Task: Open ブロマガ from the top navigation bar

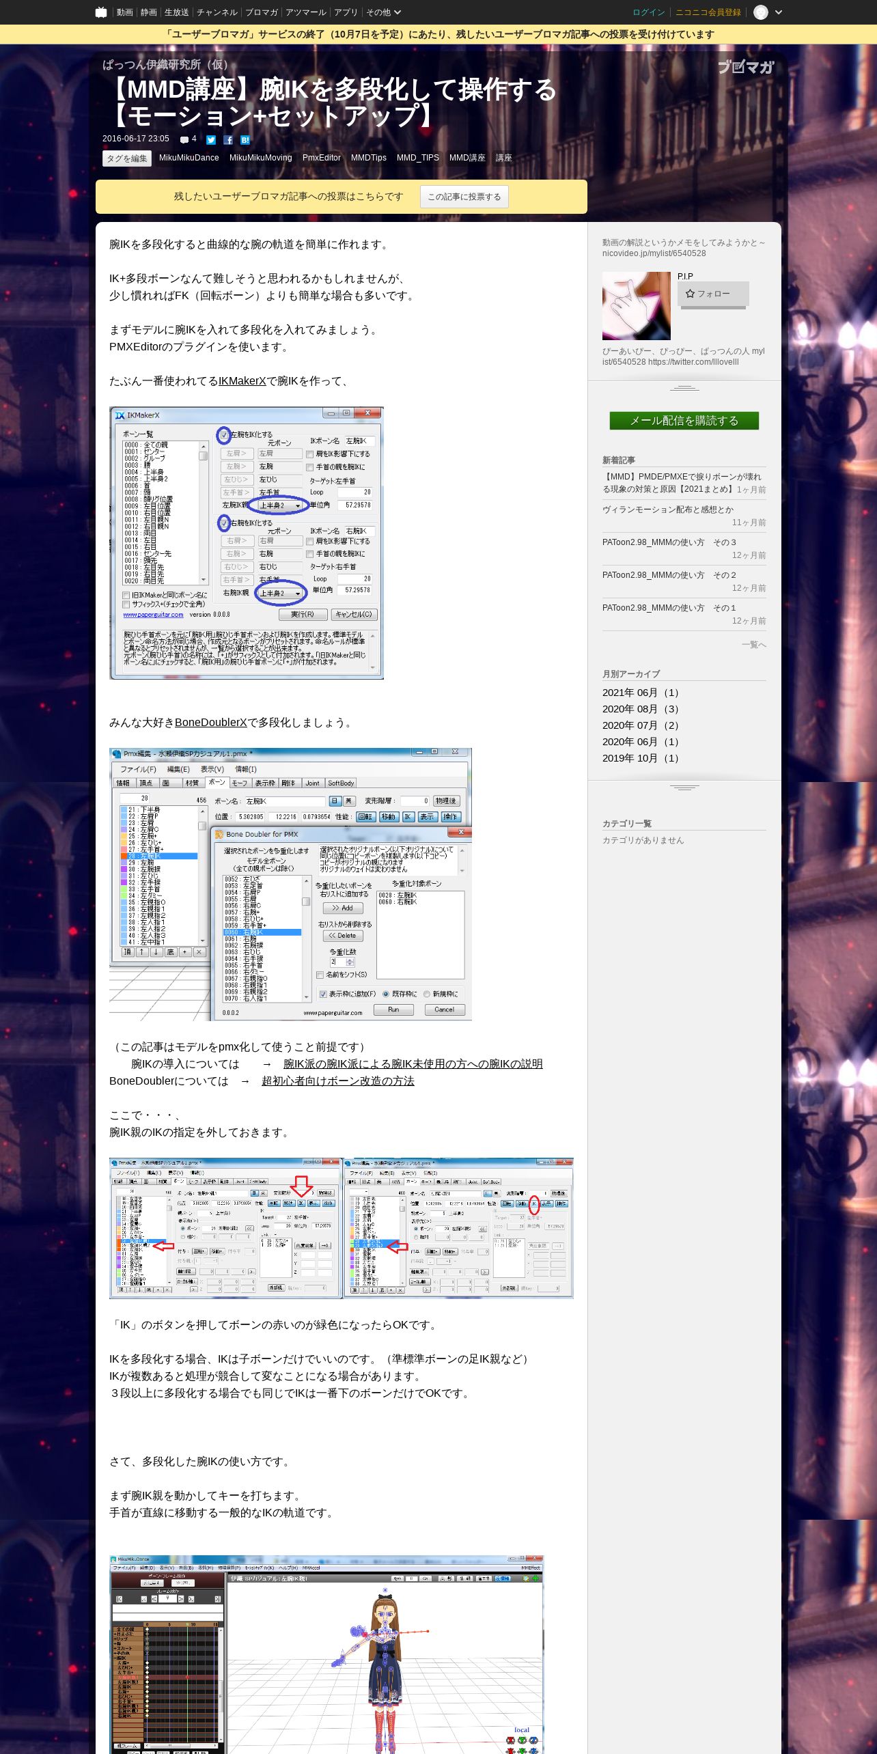Action: 262,12
